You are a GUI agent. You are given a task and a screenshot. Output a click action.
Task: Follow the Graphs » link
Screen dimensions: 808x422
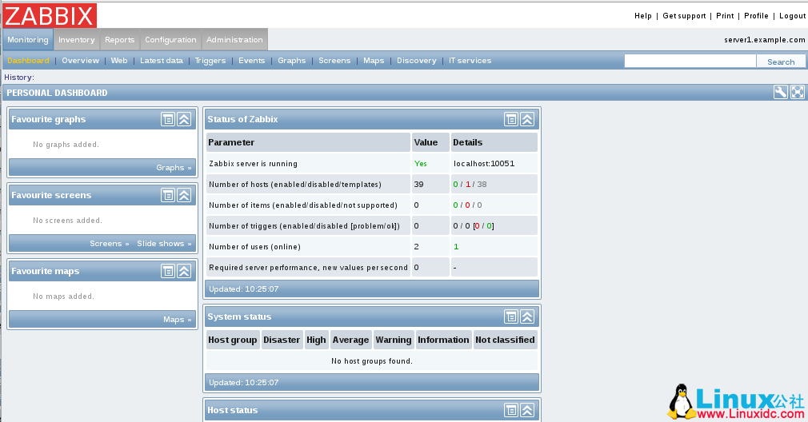coord(174,167)
